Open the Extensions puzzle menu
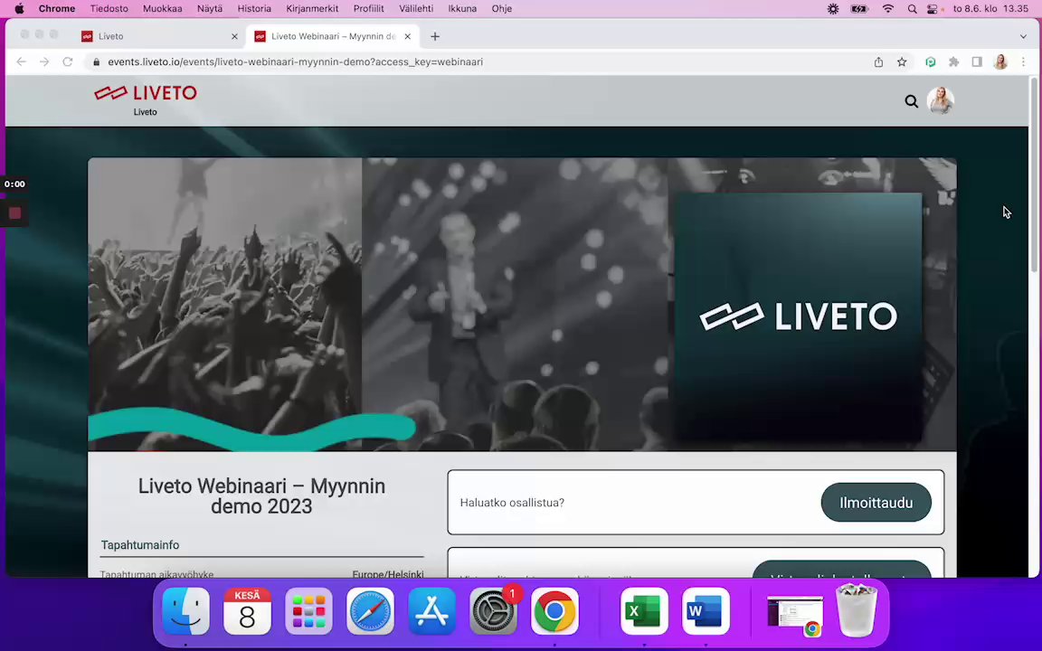This screenshot has height=651, width=1042. [x=953, y=61]
